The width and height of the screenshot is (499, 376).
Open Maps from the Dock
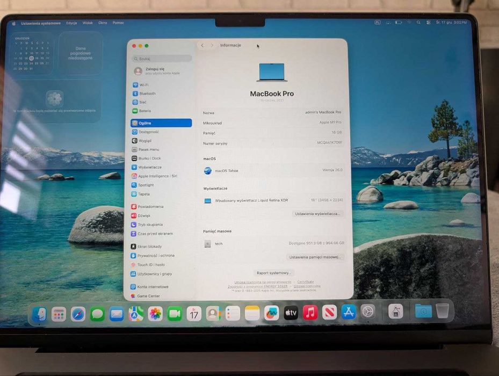tap(136, 314)
